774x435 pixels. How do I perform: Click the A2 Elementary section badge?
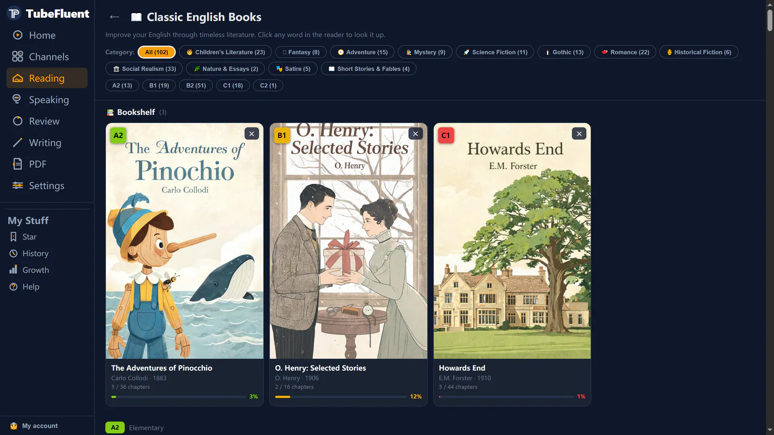pos(115,427)
